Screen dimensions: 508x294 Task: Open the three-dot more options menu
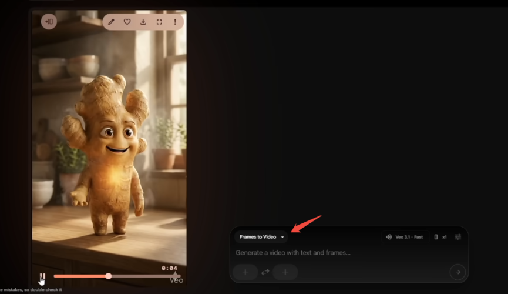[175, 22]
